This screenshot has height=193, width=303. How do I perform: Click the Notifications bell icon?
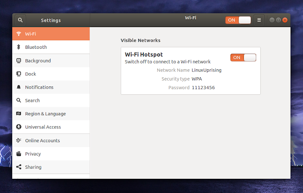[18, 87]
